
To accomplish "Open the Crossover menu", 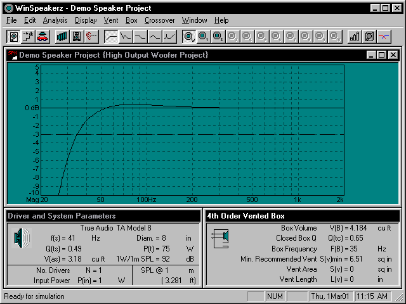I will [159, 20].
